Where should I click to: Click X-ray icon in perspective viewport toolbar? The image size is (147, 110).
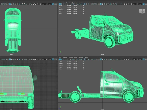click(x=125, y=4)
